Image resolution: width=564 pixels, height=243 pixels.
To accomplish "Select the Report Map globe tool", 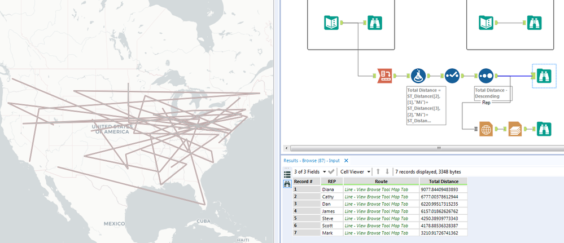I will point(486,129).
